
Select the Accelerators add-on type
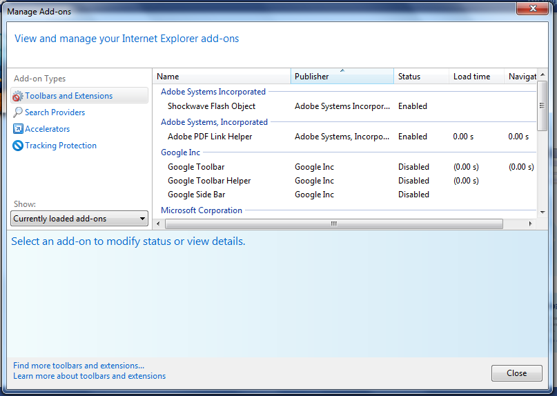(47, 129)
